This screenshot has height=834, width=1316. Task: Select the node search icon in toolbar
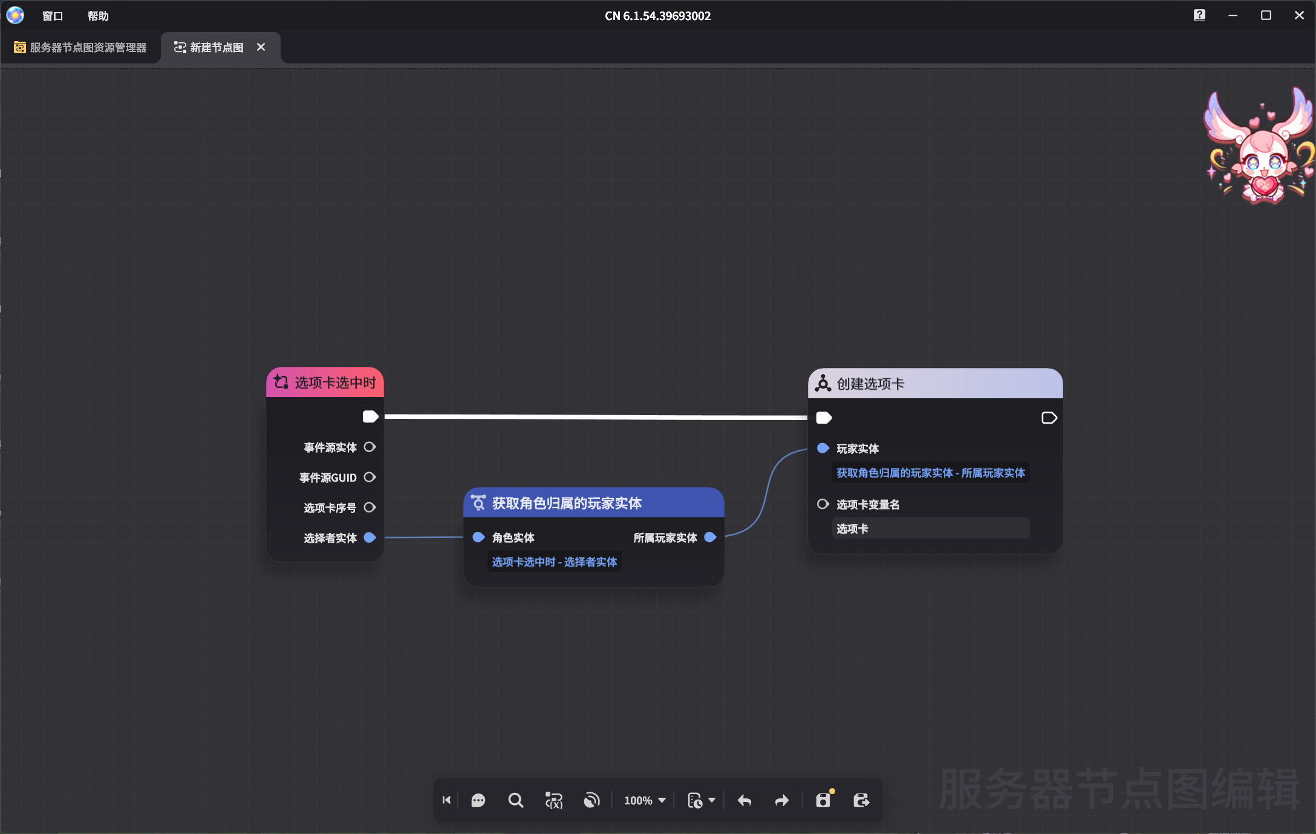pos(516,800)
